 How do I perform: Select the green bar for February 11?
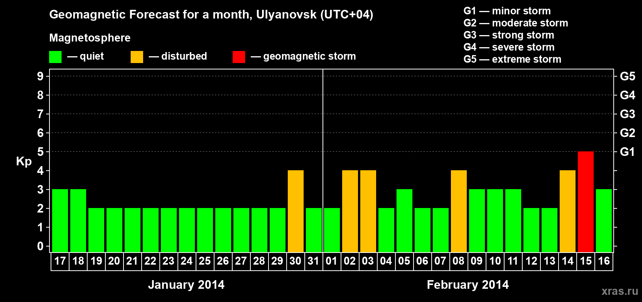513,220
